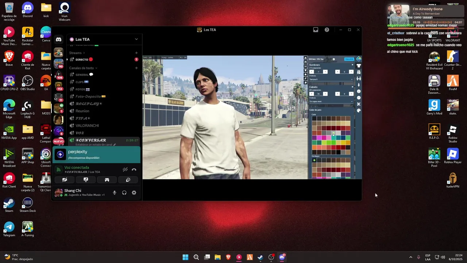This screenshot has width=467, height=263.
Task: Increase the Sombrero component stepper value
Action: click(x=325, y=72)
